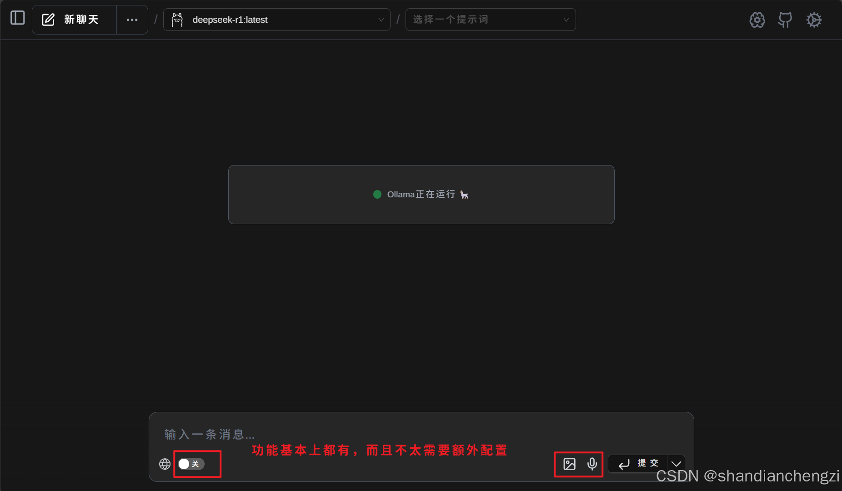Click the web search globe icon

tap(165, 464)
